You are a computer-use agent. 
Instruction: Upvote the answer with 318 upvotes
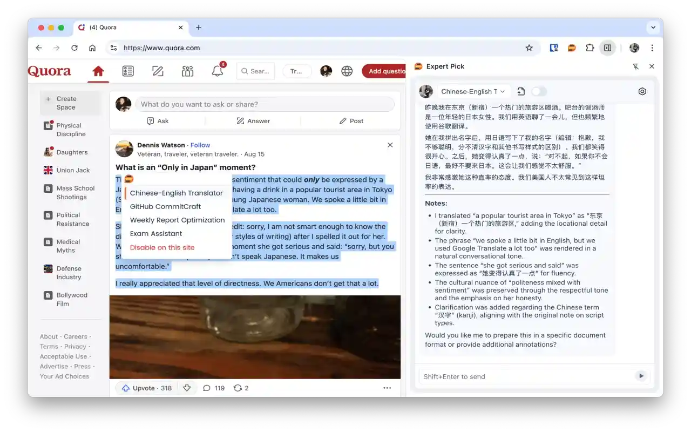(x=146, y=388)
